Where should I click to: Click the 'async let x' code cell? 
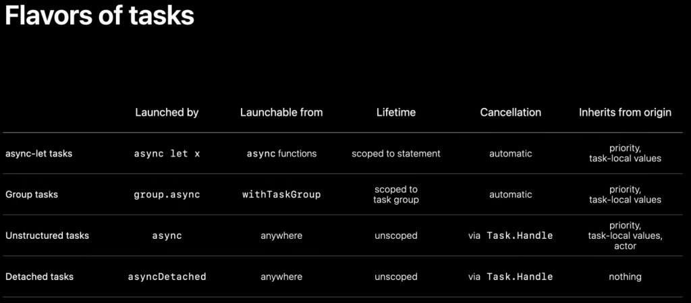[x=167, y=154]
